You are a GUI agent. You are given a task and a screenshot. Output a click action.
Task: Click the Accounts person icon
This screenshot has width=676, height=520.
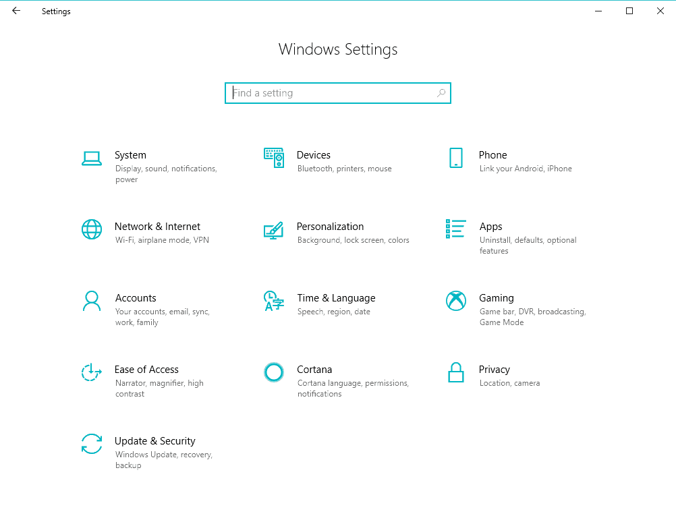point(91,301)
